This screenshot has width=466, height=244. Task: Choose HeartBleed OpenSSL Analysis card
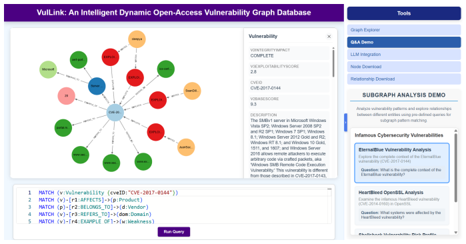coord(402,205)
